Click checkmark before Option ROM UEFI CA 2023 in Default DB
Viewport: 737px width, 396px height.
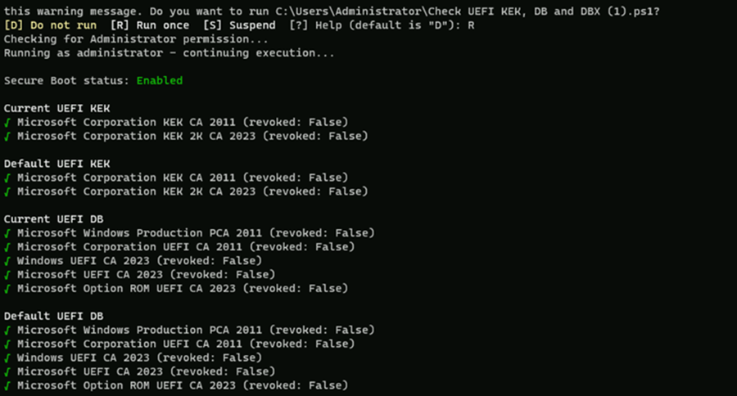pos(7,385)
